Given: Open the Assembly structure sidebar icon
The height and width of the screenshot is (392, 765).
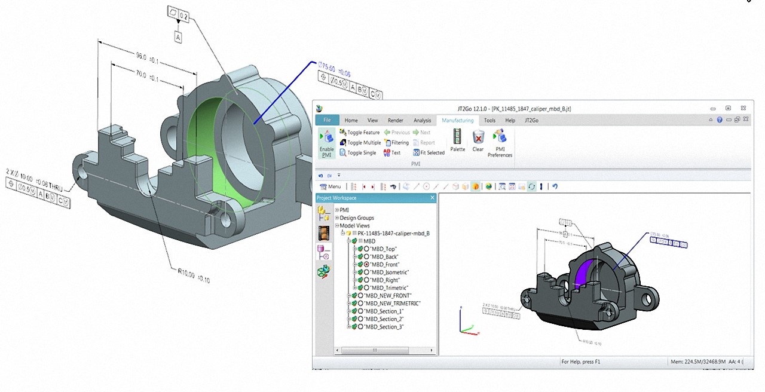Looking at the screenshot, I should [324, 213].
